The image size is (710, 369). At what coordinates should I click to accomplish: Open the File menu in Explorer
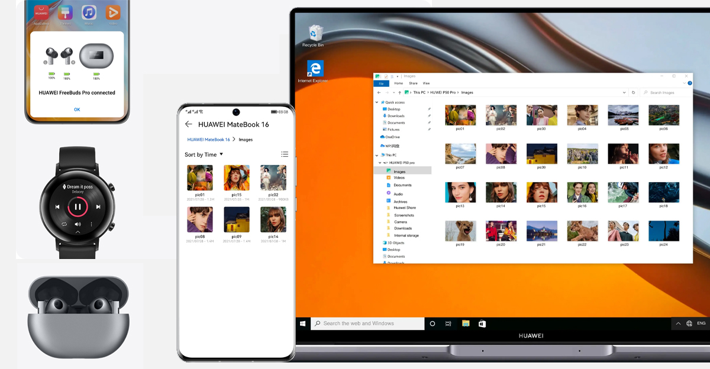382,83
